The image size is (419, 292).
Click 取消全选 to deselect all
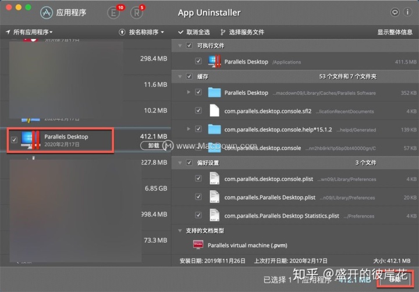pyautogui.click(x=198, y=33)
